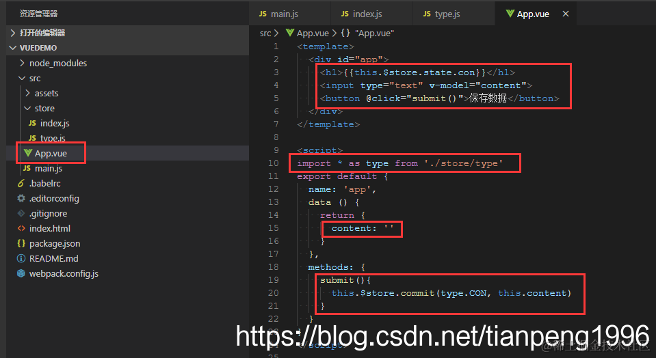Click line number 10 in gutter
Screen dimensions: 656x358
click(x=273, y=163)
